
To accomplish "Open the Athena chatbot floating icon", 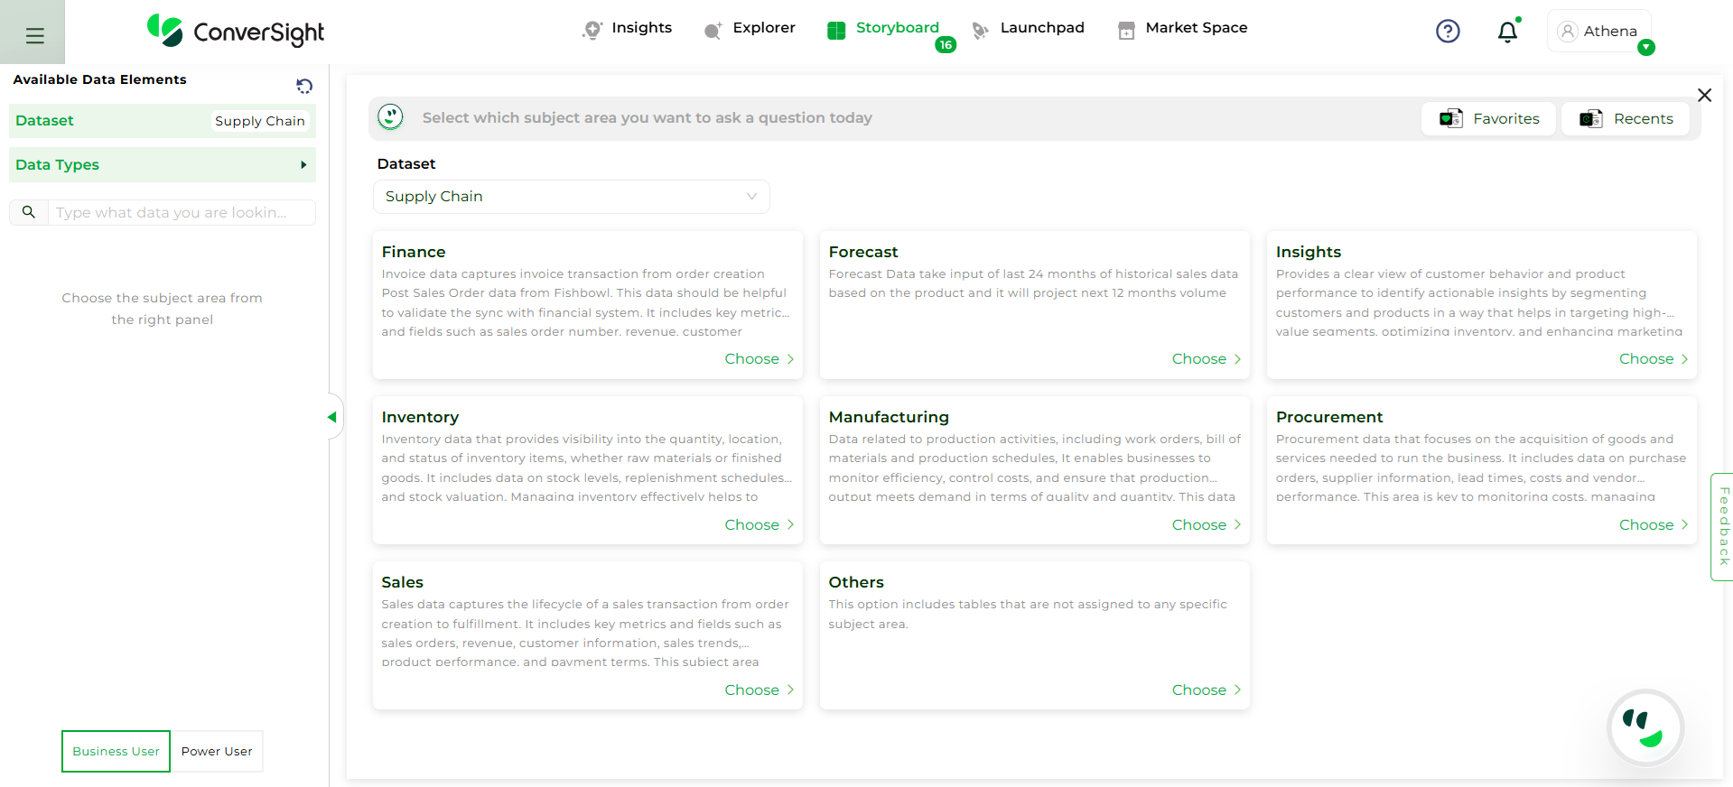I will point(1644,727).
